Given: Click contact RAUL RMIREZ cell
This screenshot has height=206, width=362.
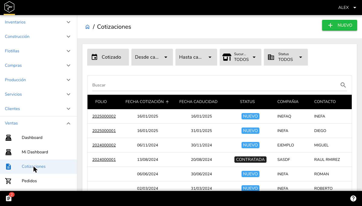Looking at the screenshot, I should tap(327, 160).
